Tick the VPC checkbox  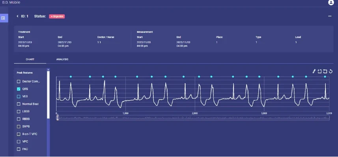click(x=19, y=142)
